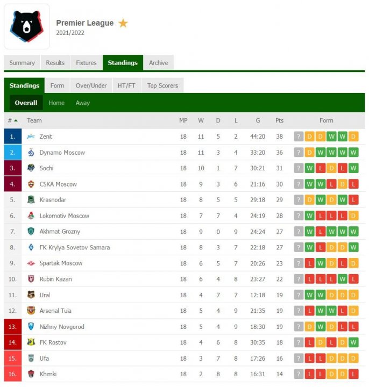
Task: Open the Fixtures tab
Action: tap(86, 63)
